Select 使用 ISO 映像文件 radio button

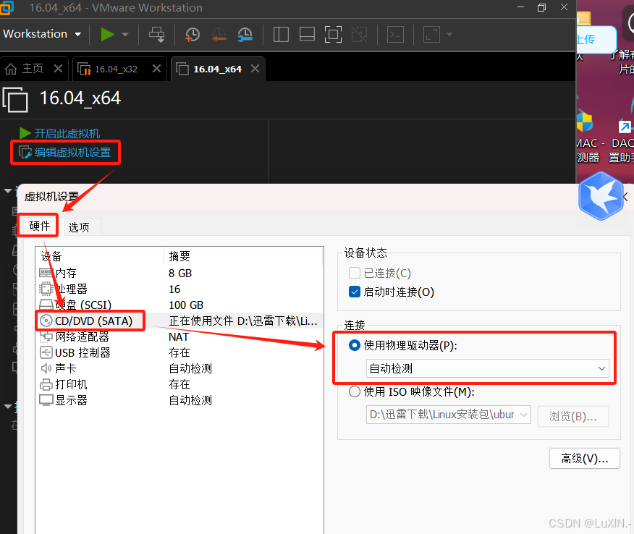[x=355, y=392]
